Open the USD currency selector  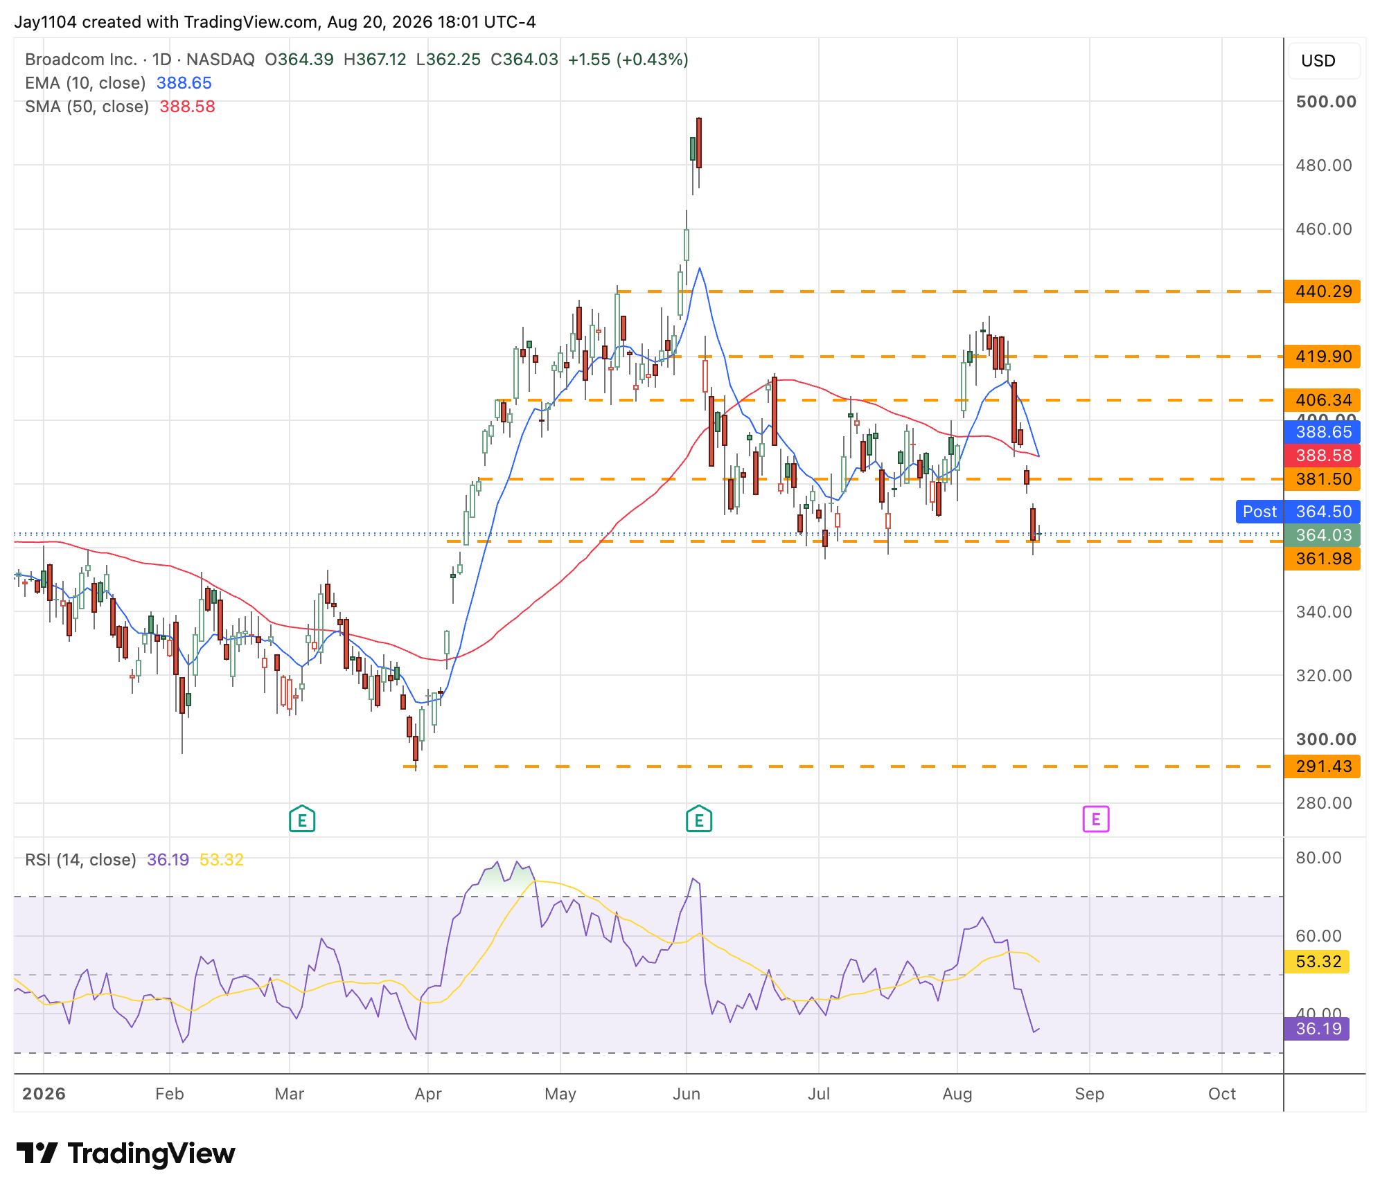point(1324,61)
